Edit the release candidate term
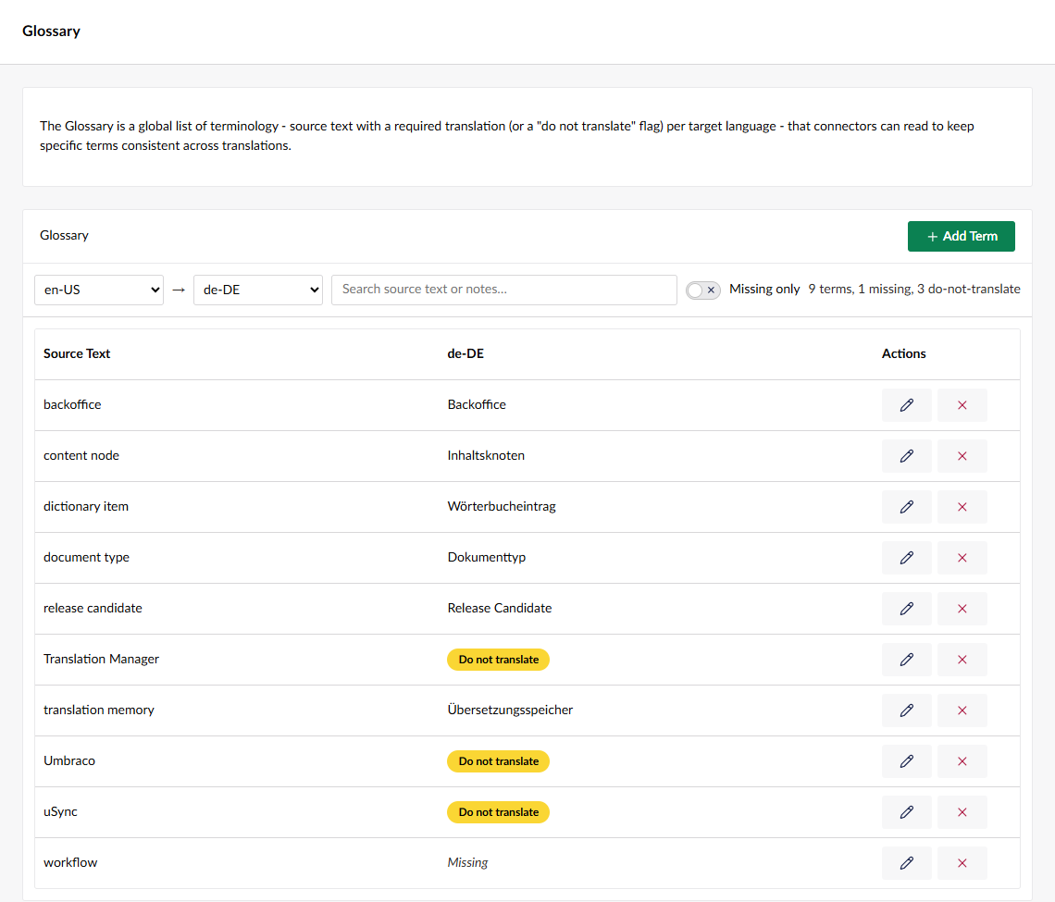Screen dimensions: 1055x902 [x=906, y=609]
